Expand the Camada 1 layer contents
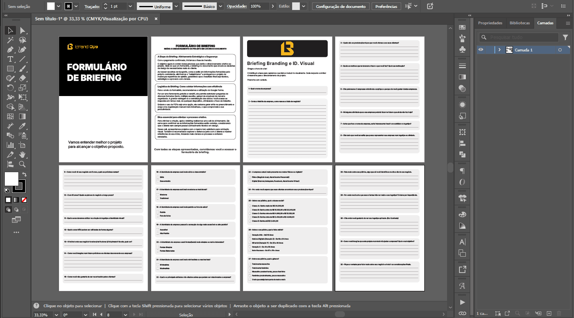Screen dimensions: 574x318 point(499,50)
